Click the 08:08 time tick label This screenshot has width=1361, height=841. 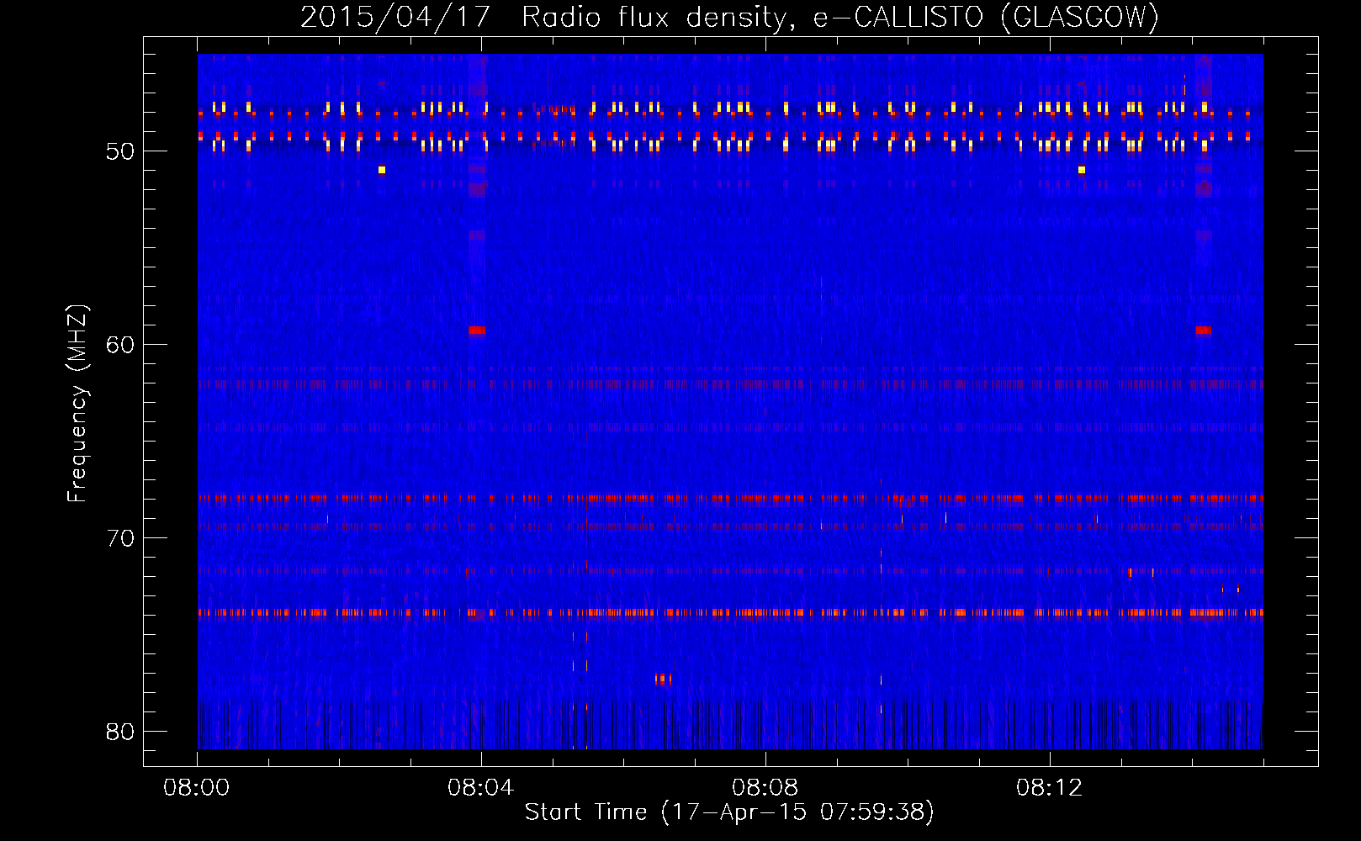(x=765, y=788)
